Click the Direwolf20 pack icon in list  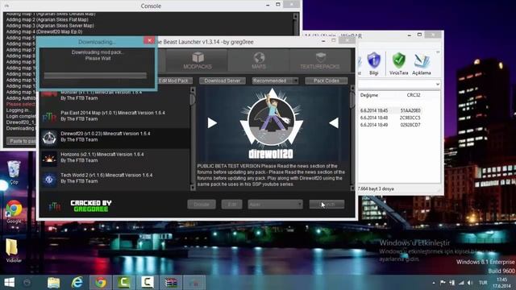(x=49, y=137)
